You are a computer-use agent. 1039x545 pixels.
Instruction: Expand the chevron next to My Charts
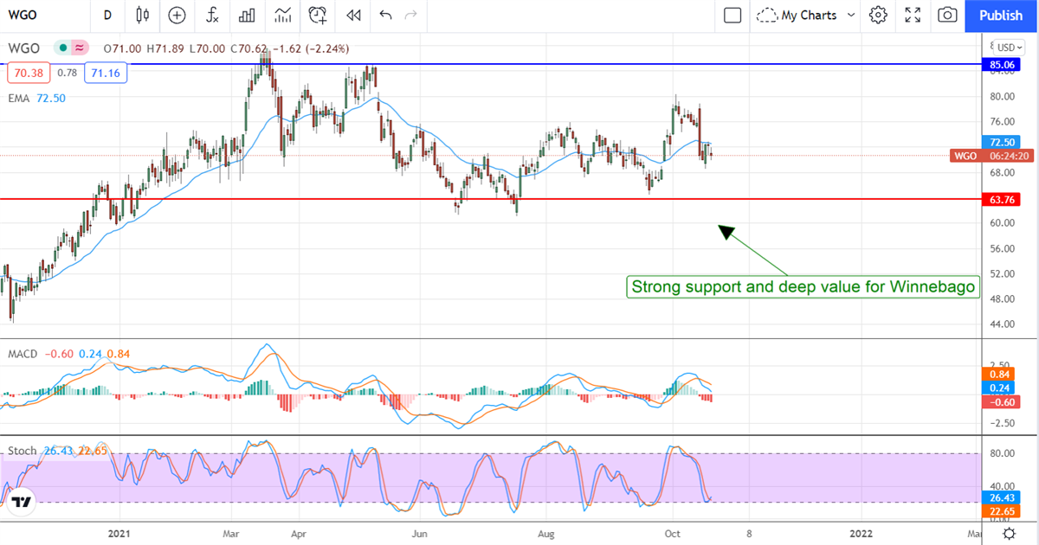851,15
